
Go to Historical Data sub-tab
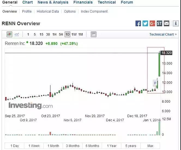[48, 11]
